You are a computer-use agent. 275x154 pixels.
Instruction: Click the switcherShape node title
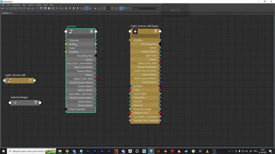point(19,97)
